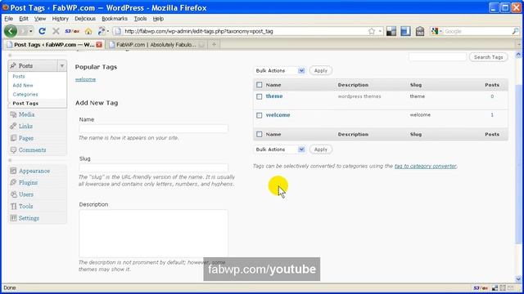Viewport: 524px width, 294px height.
Task: Click the top Apply button
Action: click(320, 71)
